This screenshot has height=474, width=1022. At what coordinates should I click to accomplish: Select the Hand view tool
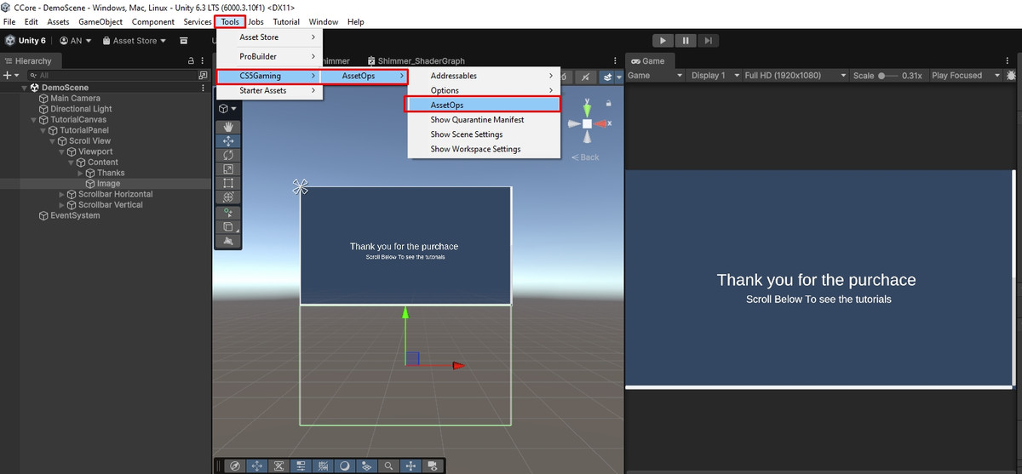point(228,127)
